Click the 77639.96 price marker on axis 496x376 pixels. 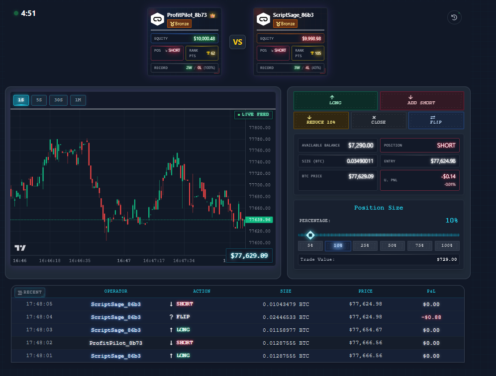[x=259, y=220]
